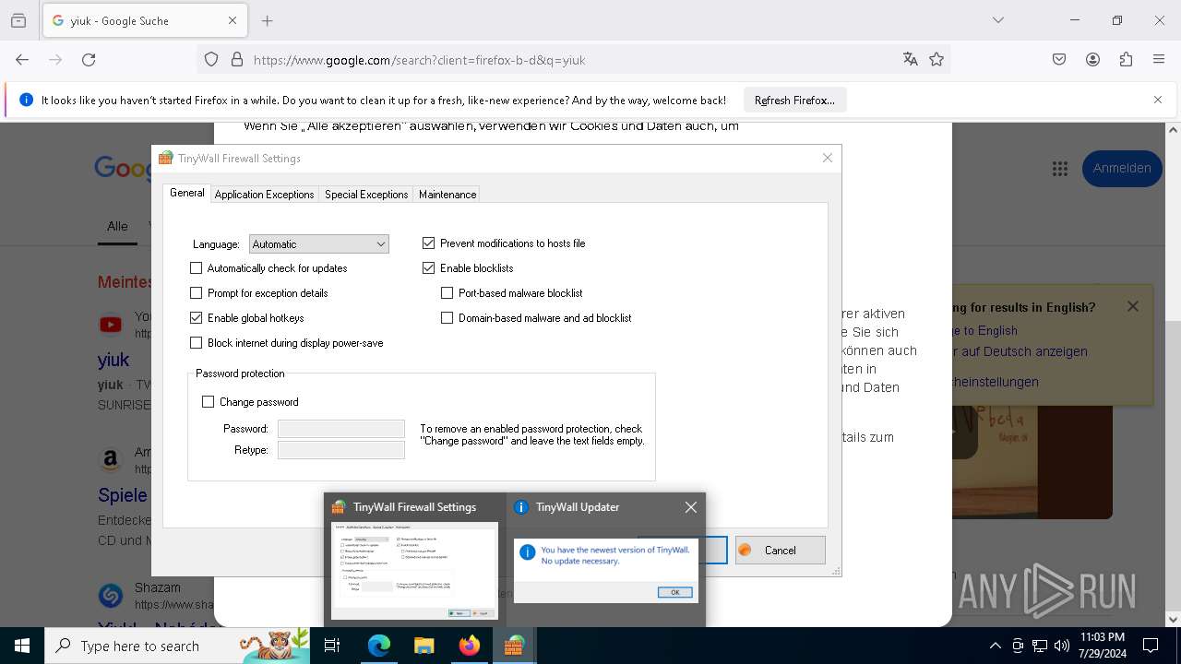Check Block internet during display power-save
The height and width of the screenshot is (664, 1181).
pos(196,343)
